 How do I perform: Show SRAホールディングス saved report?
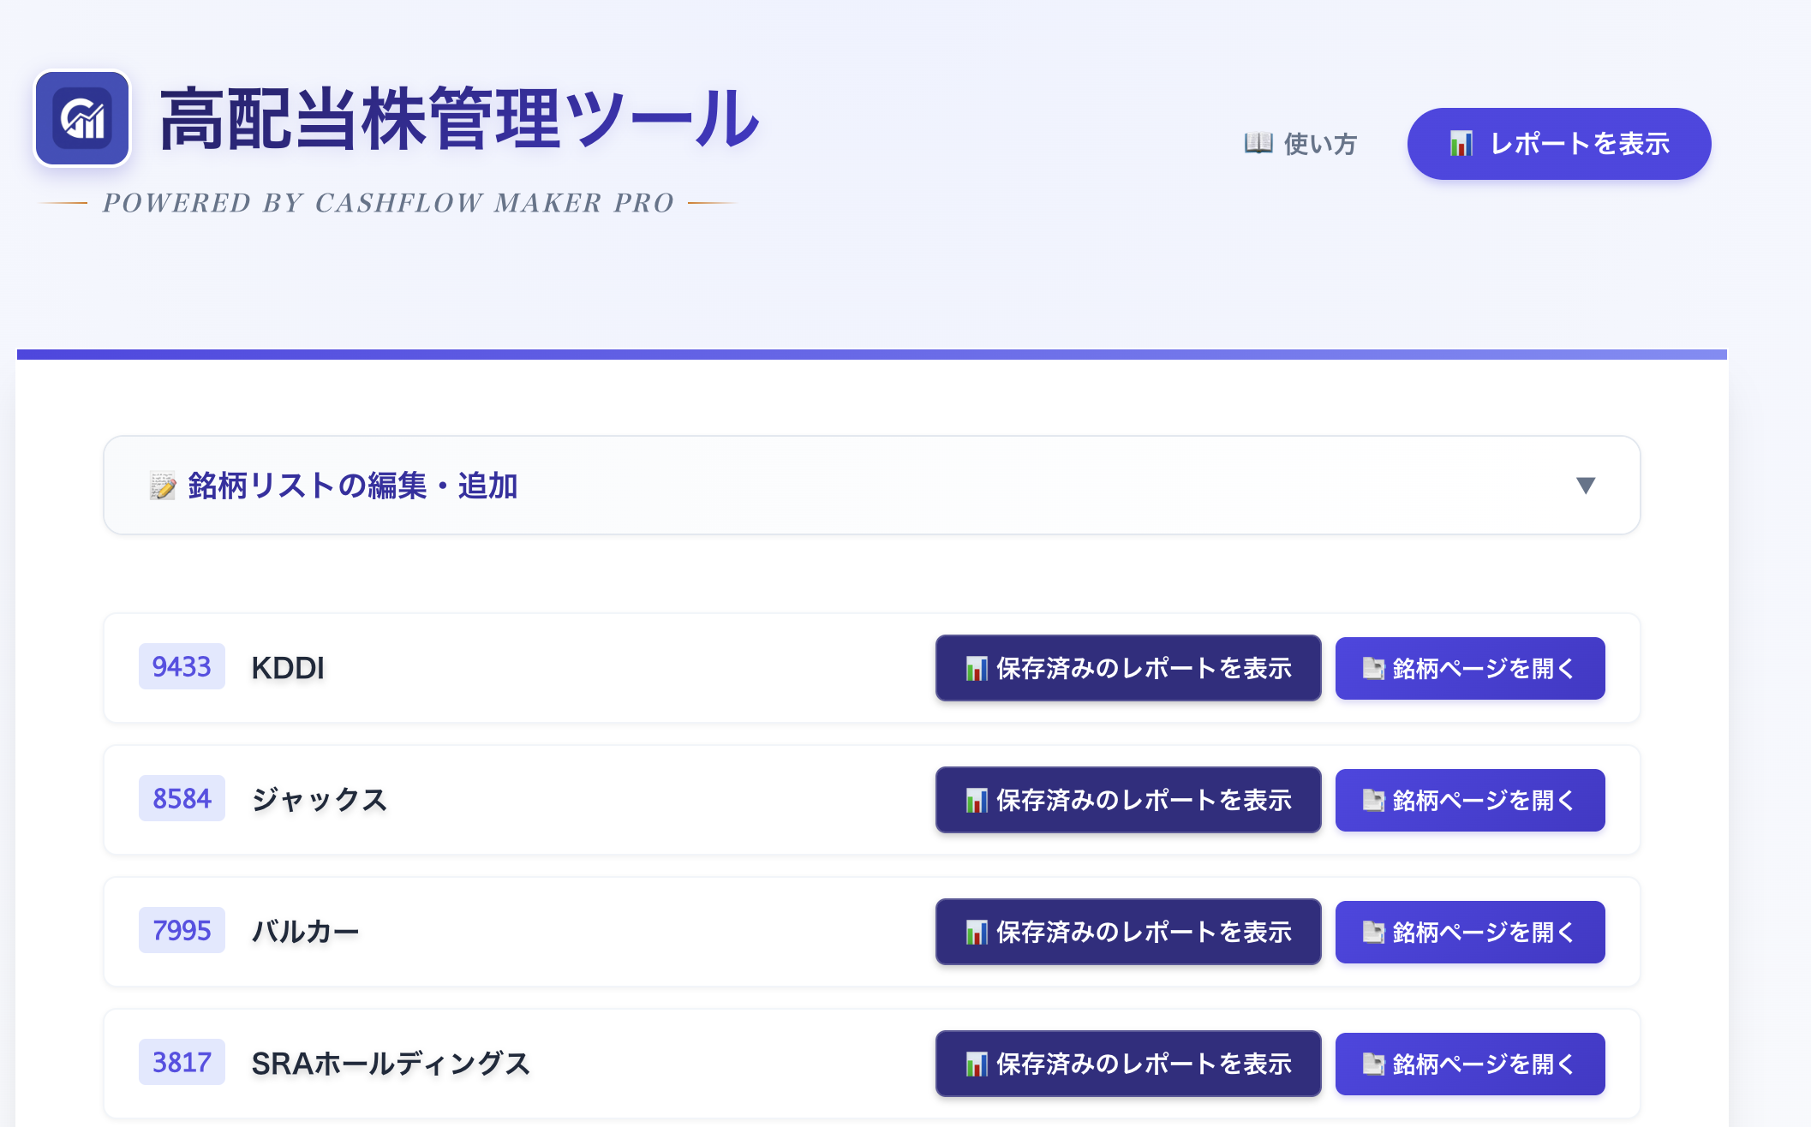1129,1064
